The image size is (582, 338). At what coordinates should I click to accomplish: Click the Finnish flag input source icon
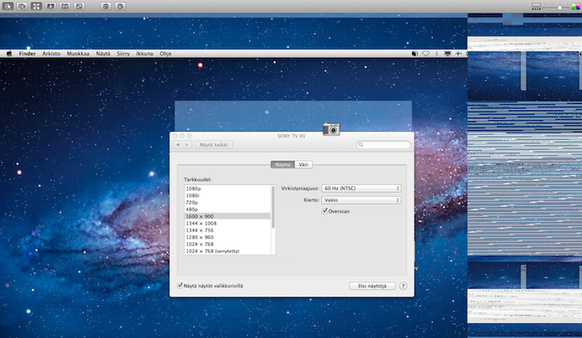tap(459, 53)
